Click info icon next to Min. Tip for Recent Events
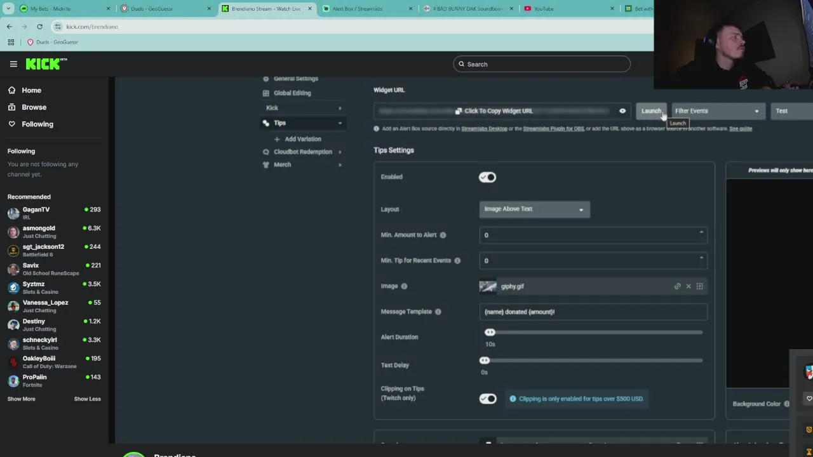Image resolution: width=813 pixels, height=457 pixels. 457,260
